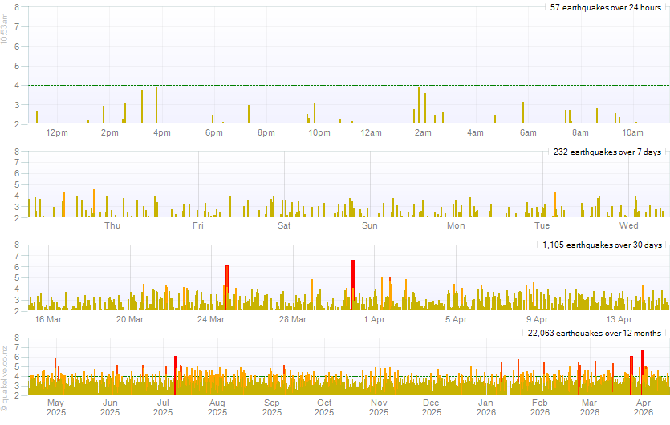Select the tallest bar near 2am

(418, 105)
